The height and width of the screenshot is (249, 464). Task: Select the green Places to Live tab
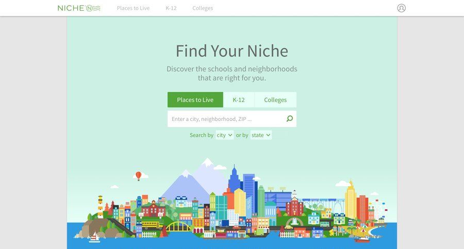[x=195, y=100]
